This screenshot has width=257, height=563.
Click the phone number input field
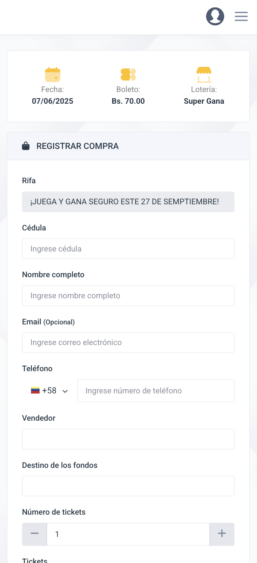click(x=156, y=391)
